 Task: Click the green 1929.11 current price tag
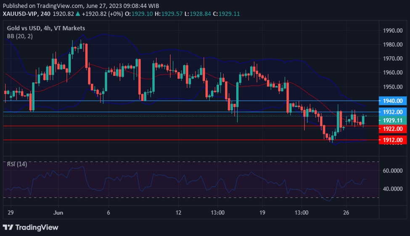pos(393,120)
